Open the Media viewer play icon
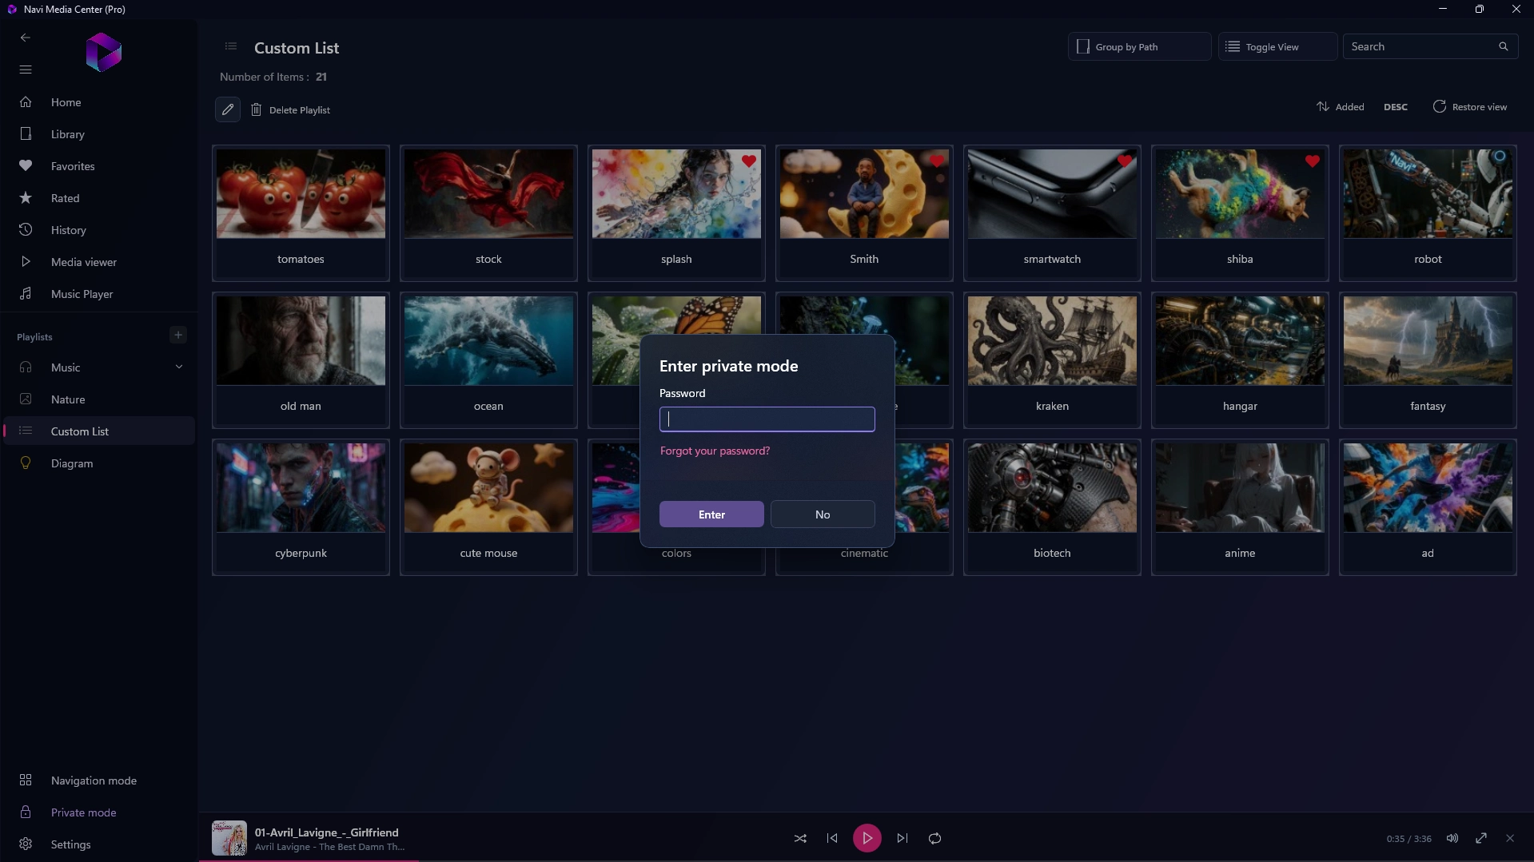 [26, 262]
